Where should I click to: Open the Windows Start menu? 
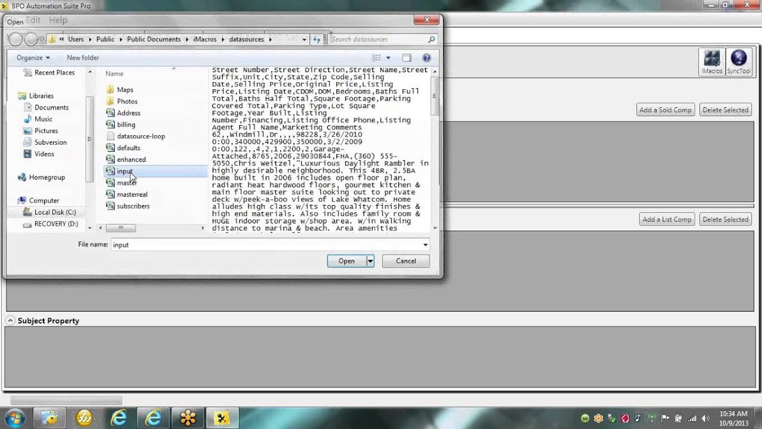pos(14,418)
